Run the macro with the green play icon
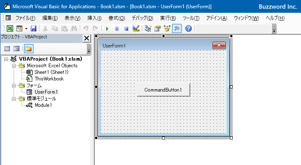 tap(107, 29)
